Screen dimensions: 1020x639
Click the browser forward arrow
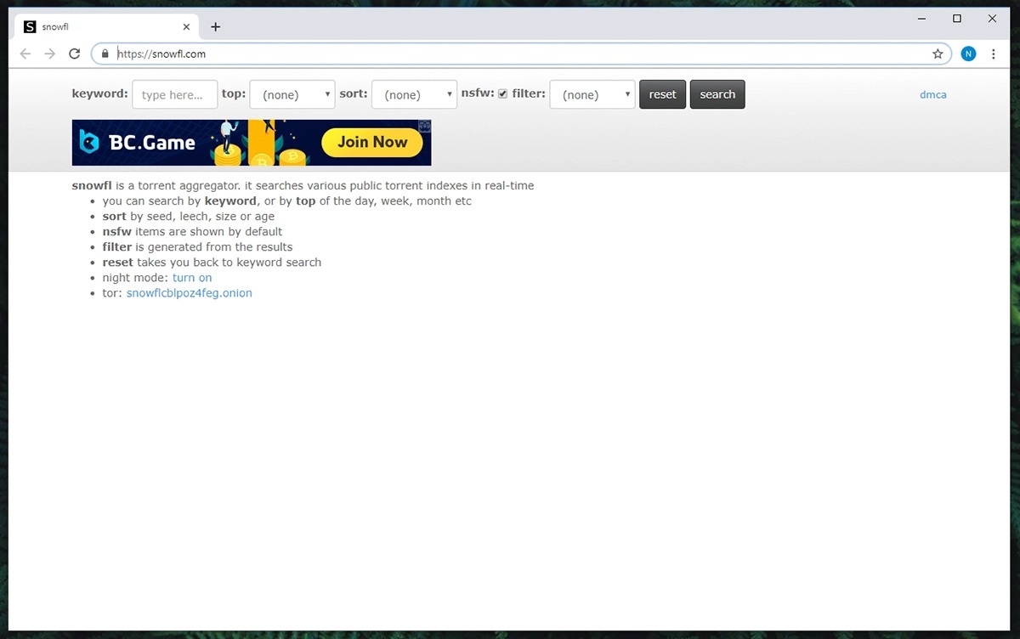tap(50, 54)
